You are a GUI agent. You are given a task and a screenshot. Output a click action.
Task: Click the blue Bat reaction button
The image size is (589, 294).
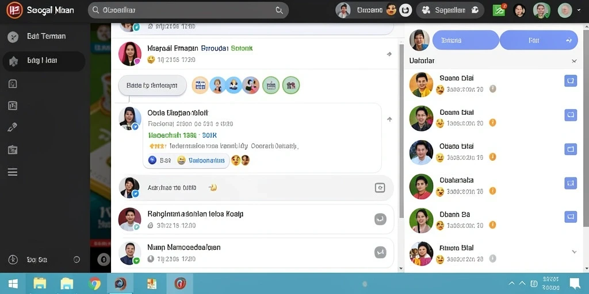[160, 161]
